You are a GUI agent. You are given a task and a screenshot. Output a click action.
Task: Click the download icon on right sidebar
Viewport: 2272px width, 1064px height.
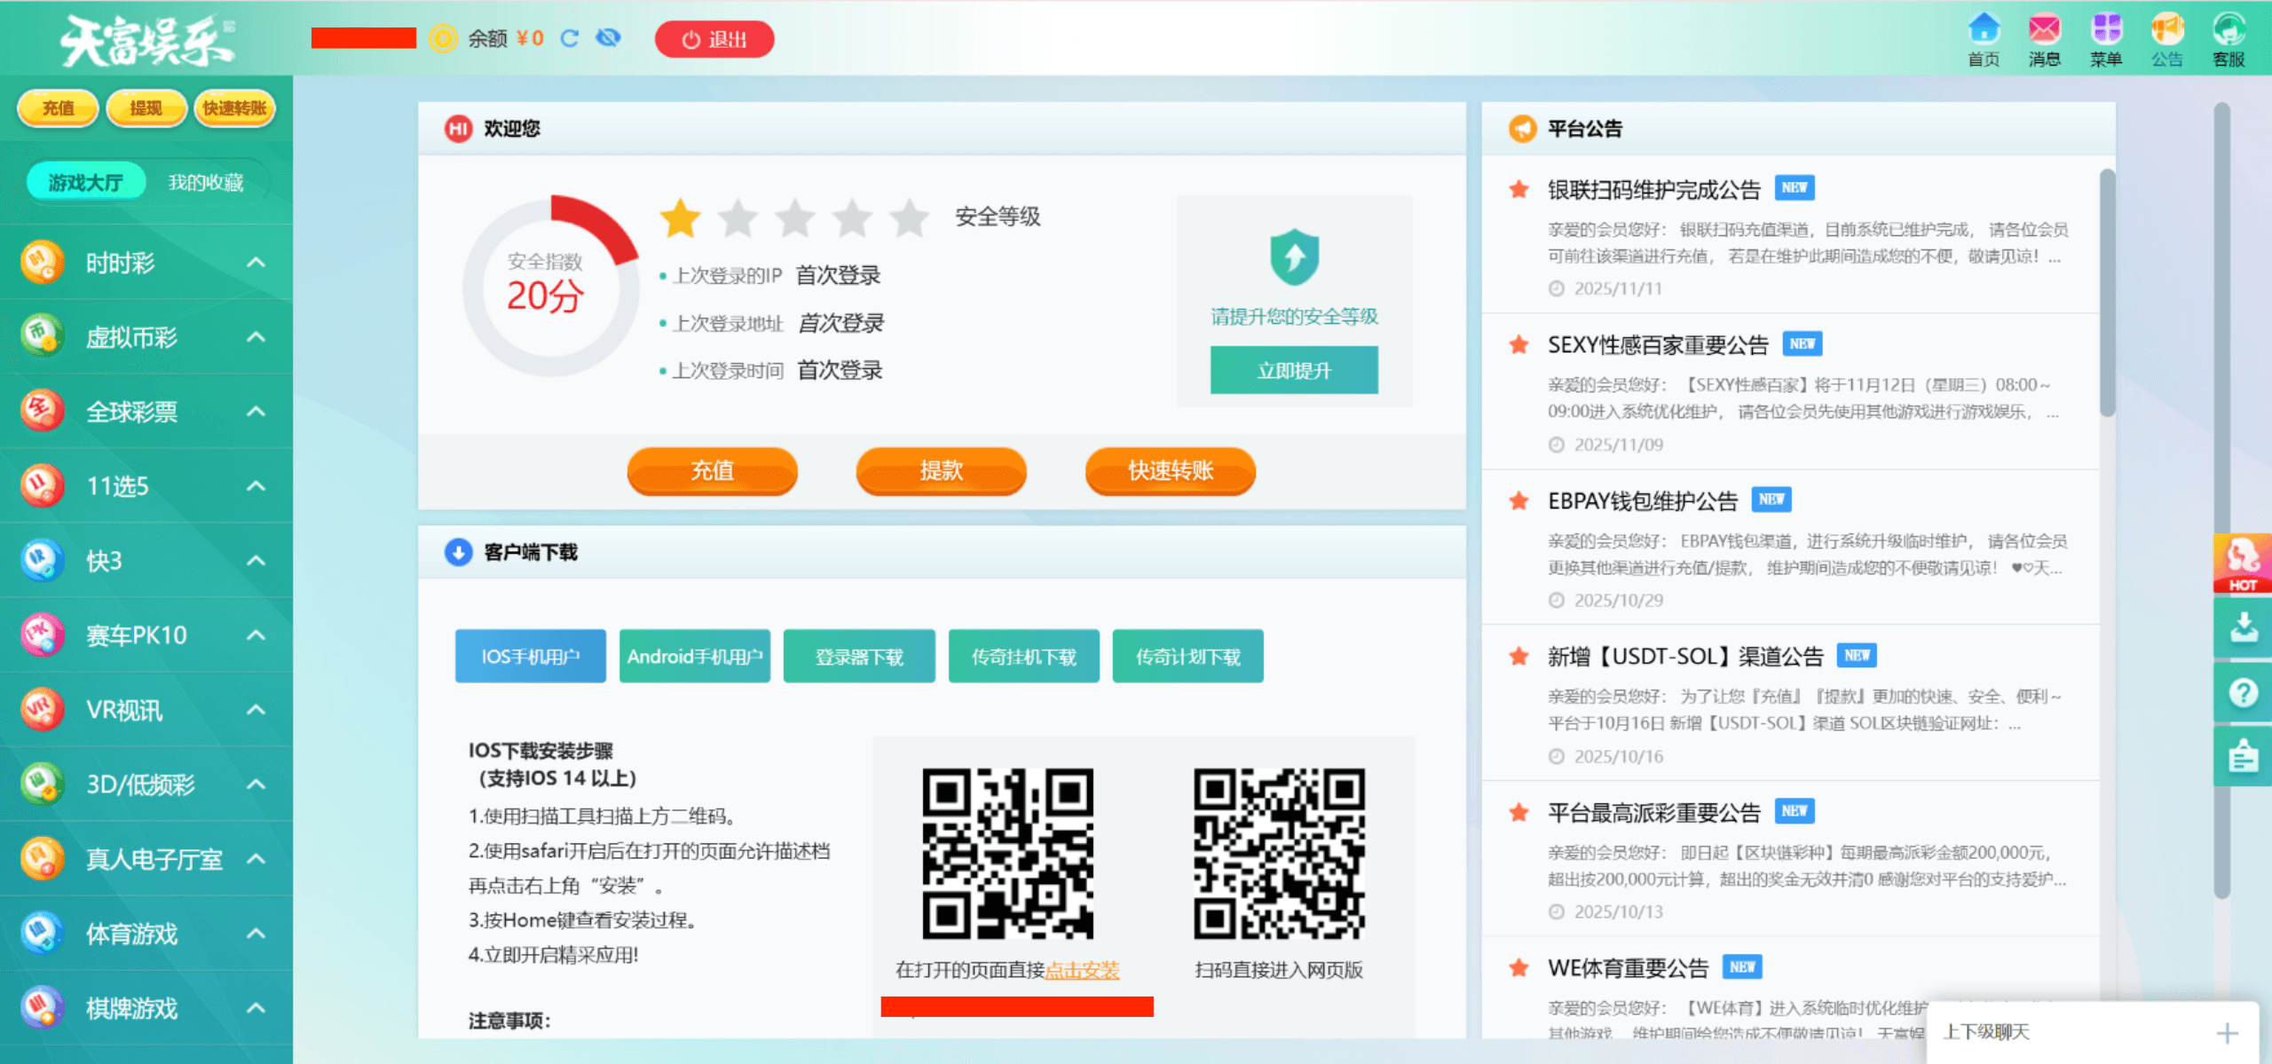[x=2244, y=627]
